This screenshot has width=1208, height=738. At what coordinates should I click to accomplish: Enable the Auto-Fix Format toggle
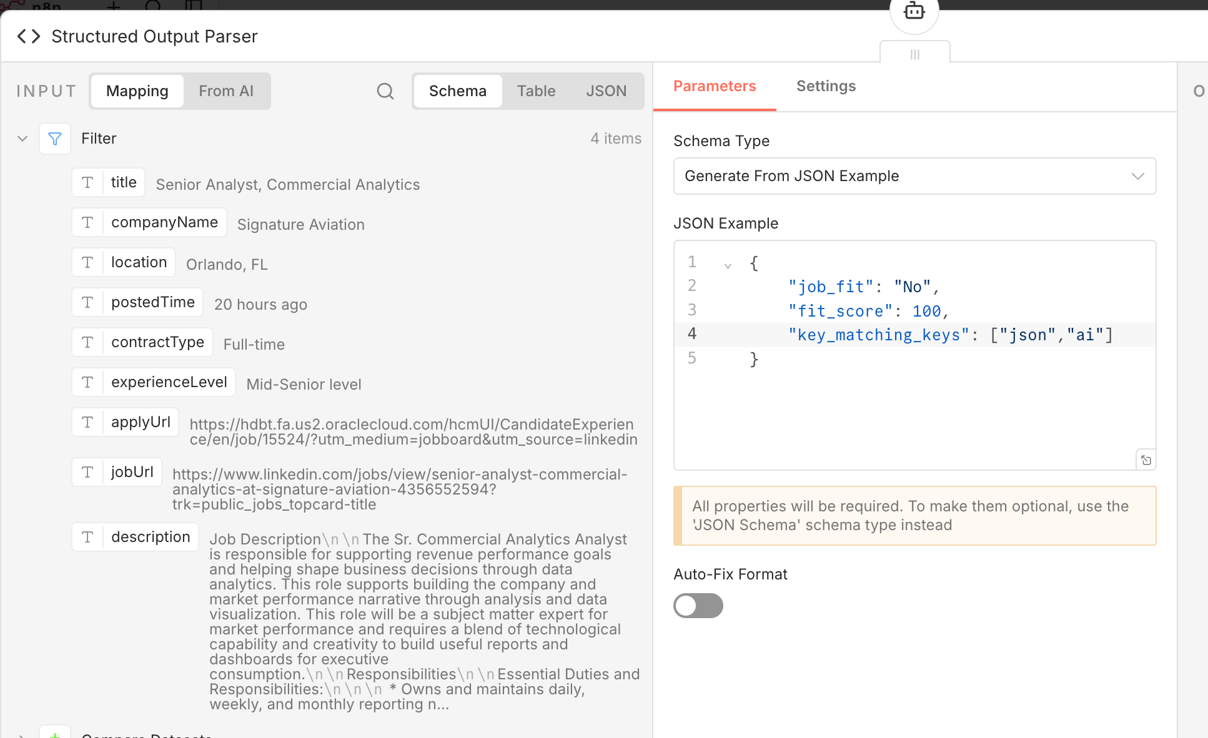point(698,606)
